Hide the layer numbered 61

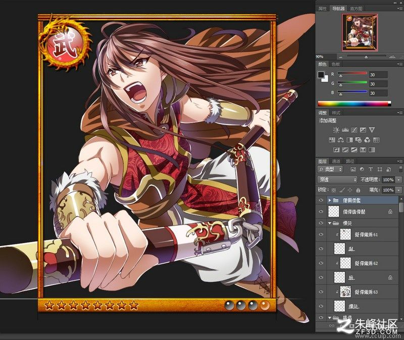321,235
